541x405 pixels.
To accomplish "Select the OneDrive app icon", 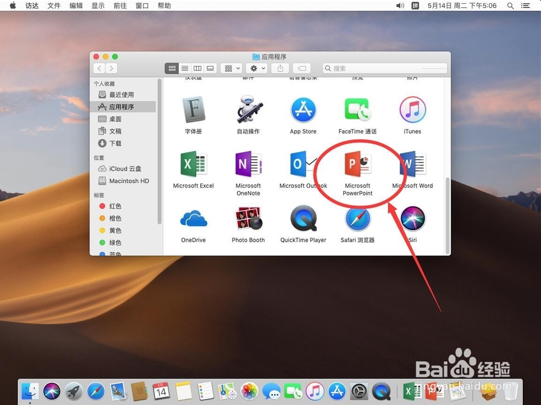I will click(194, 218).
